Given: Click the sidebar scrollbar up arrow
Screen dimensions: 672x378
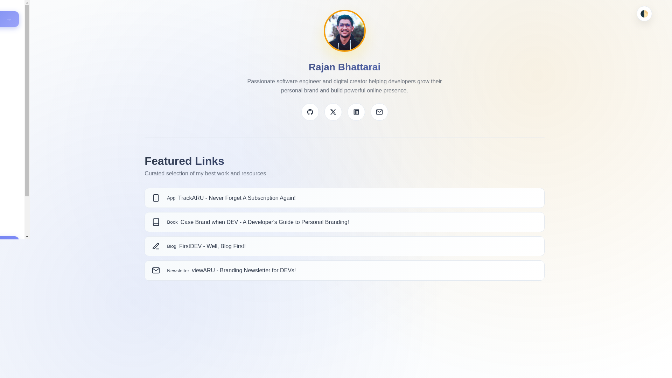Looking at the screenshot, I should (27, 3).
